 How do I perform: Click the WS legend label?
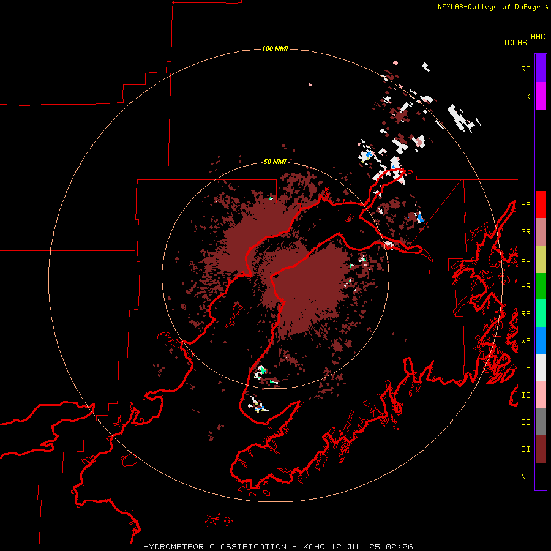(525, 341)
